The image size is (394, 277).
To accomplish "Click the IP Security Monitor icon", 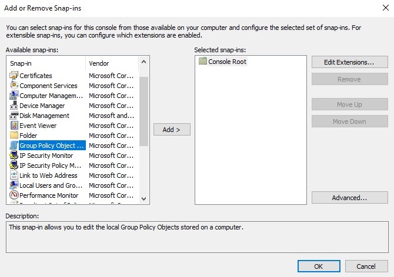I will 14,156.
